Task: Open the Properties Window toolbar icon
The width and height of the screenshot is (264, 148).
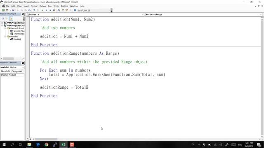Action: [63, 10]
